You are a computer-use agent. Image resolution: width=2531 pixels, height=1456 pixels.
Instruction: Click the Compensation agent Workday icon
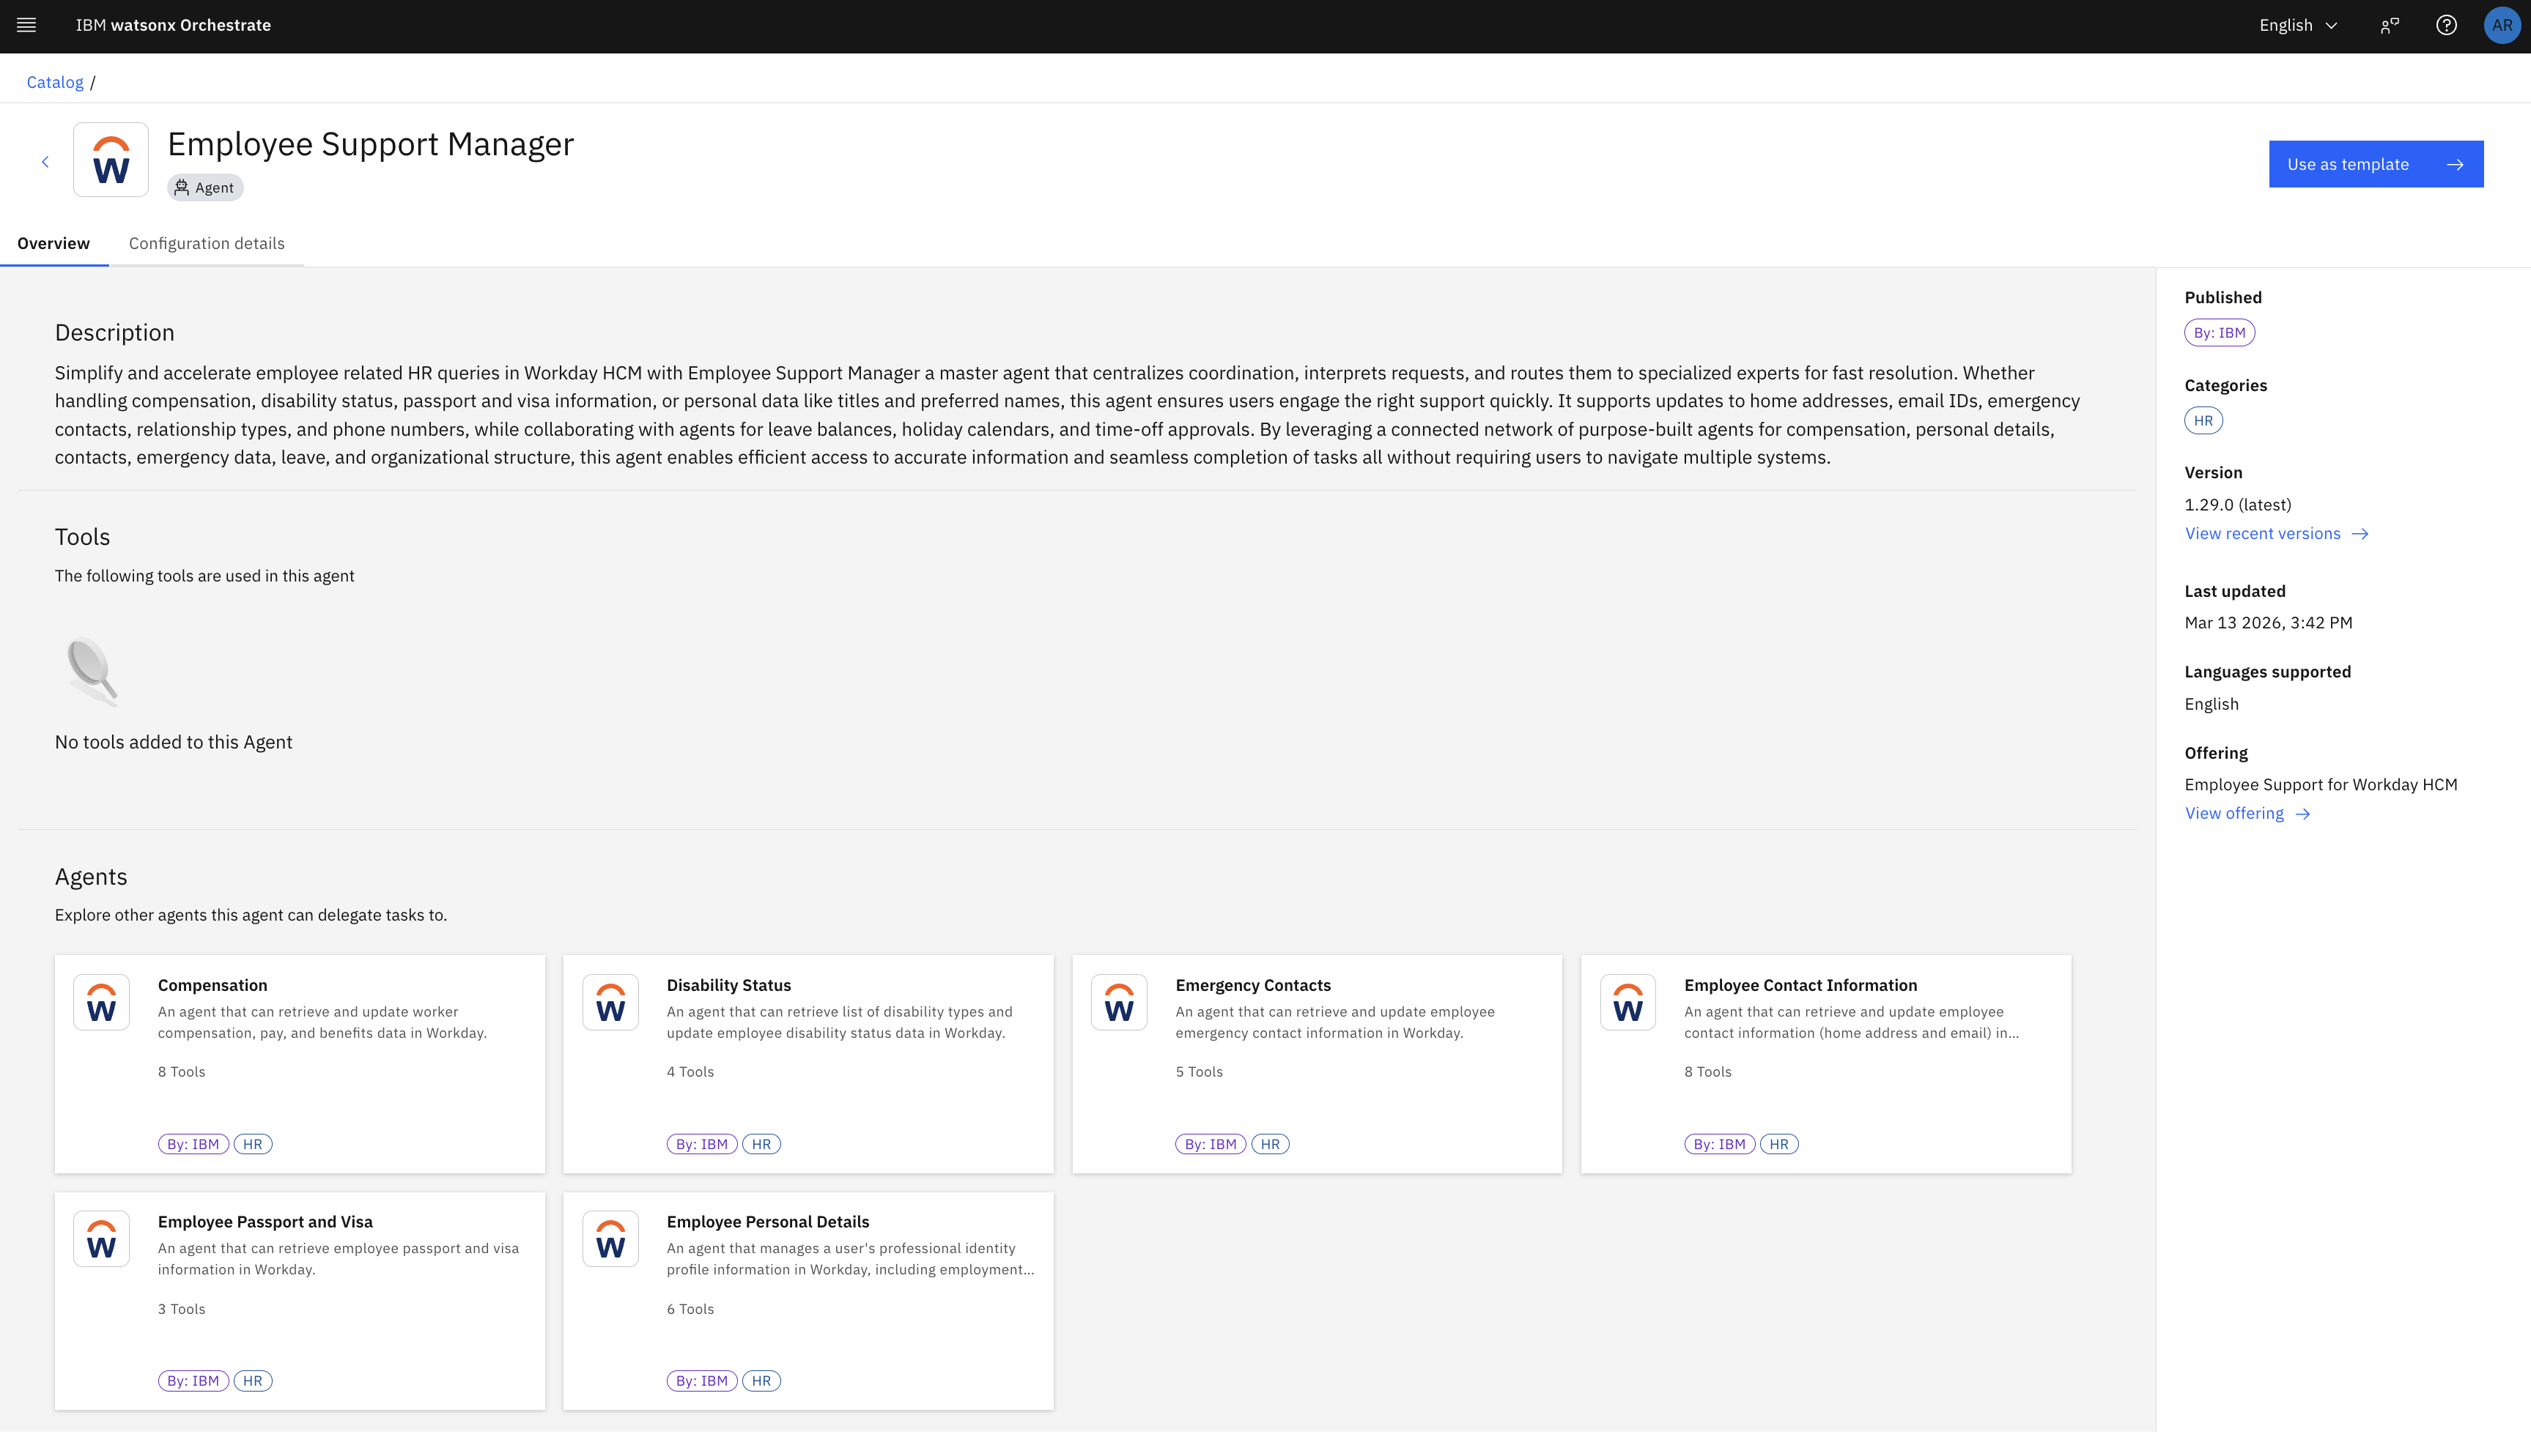[x=101, y=1002]
